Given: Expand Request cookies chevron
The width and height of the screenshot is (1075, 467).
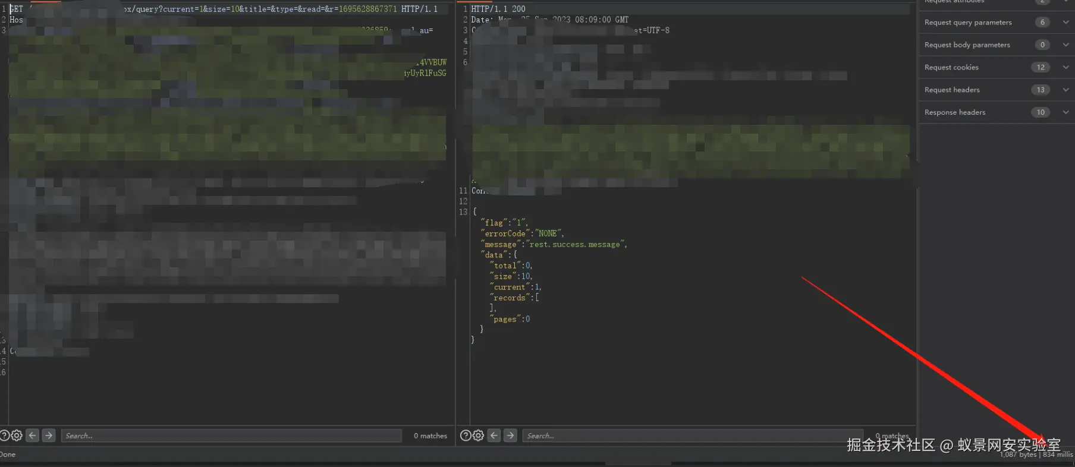Looking at the screenshot, I should (1065, 67).
